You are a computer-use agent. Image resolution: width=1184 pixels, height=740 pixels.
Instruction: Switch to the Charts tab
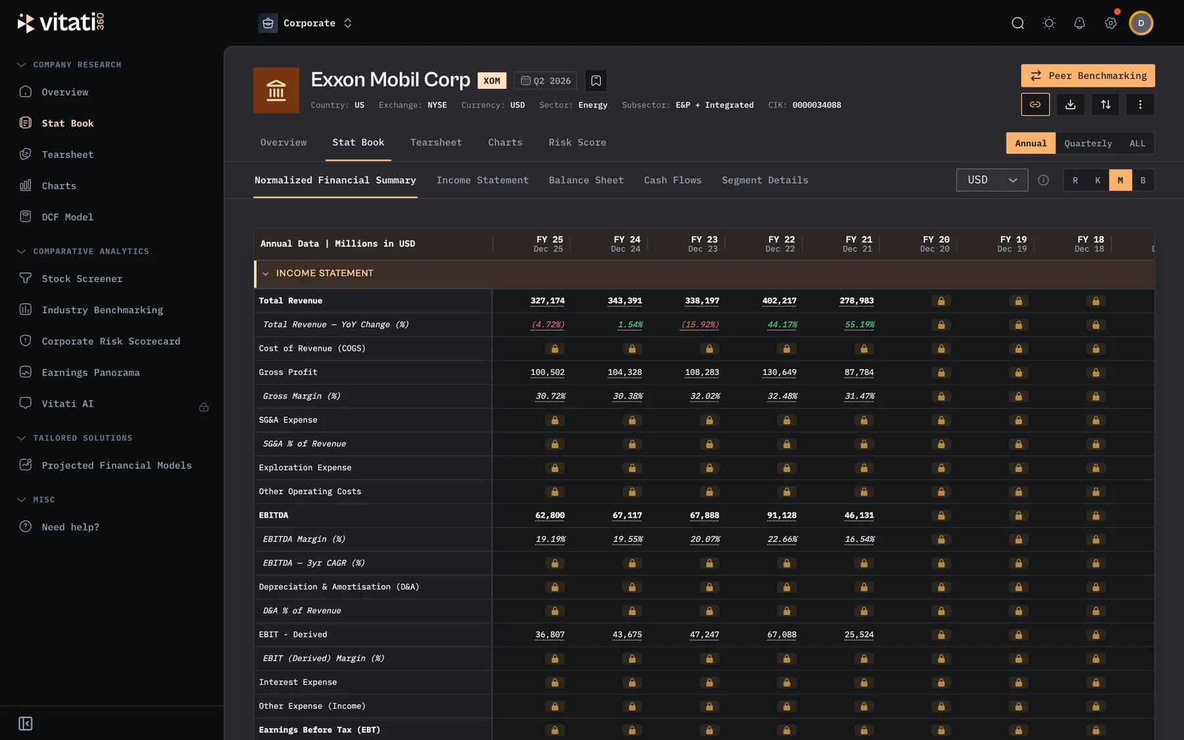tap(505, 143)
